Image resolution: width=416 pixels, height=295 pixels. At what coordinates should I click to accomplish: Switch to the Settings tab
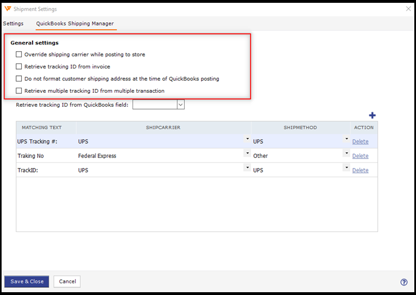[13, 24]
